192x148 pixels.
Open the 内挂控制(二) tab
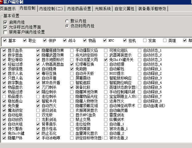[x=51, y=9]
